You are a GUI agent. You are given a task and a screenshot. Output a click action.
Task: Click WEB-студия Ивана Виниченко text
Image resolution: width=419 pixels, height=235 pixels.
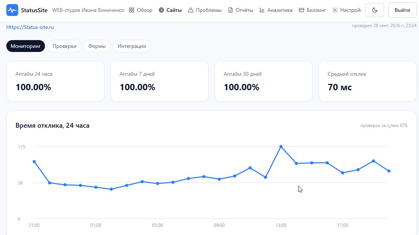[88, 10]
